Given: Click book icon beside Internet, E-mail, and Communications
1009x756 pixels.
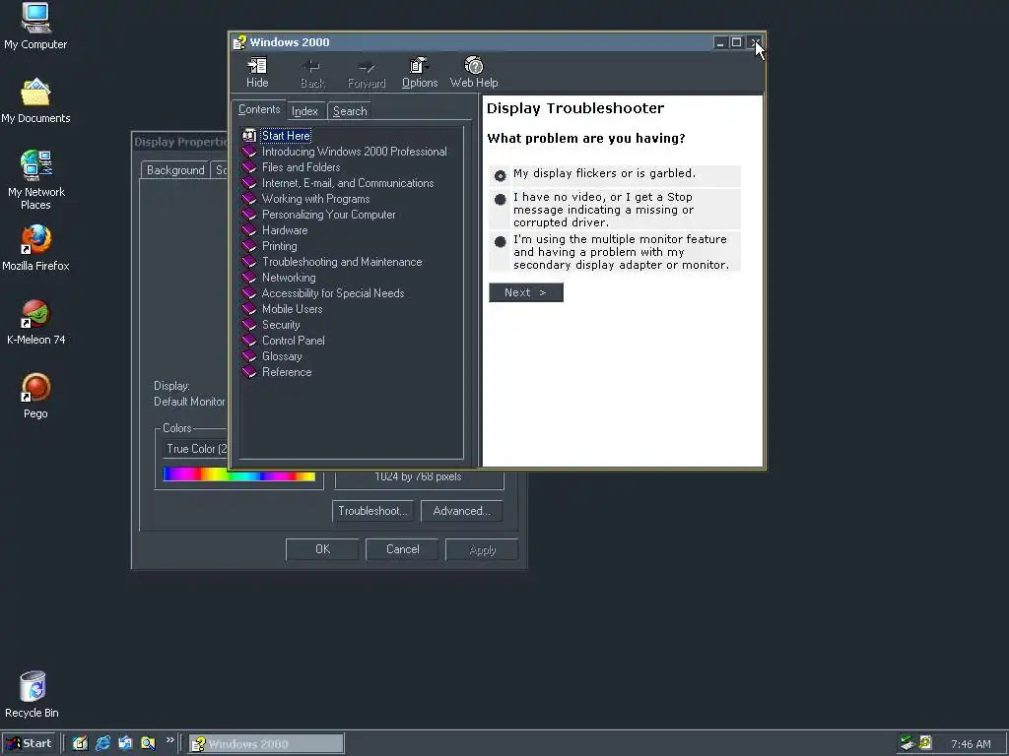Looking at the screenshot, I should (249, 183).
